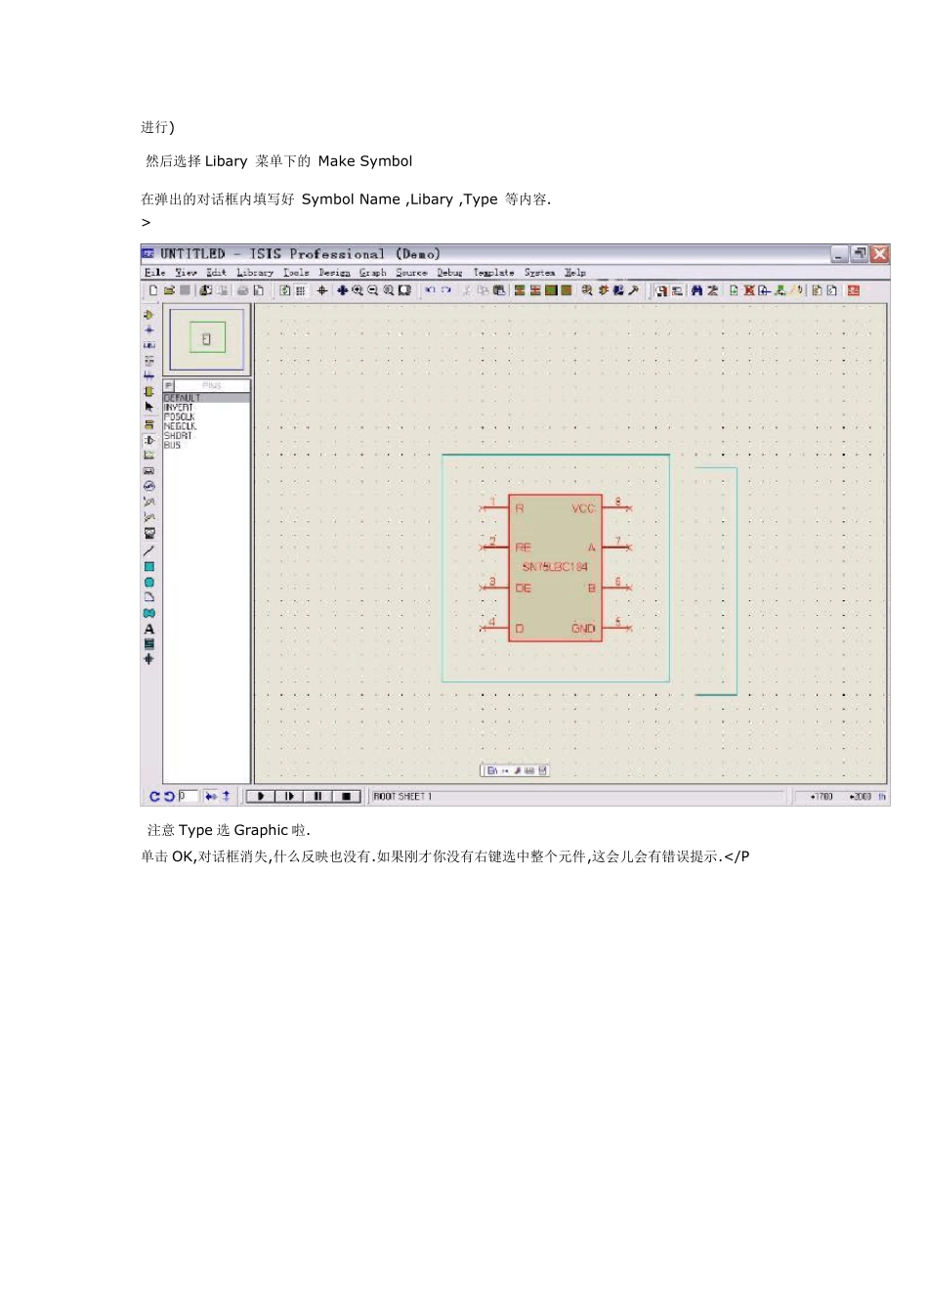Open the System menu
Screen dimensions: 928x1314
539,273
